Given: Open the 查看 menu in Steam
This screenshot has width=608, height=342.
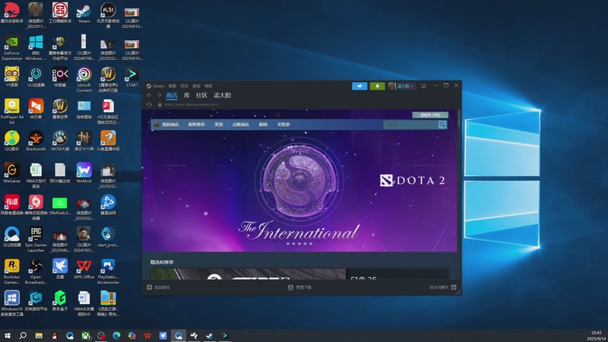Looking at the screenshot, I should click(173, 86).
